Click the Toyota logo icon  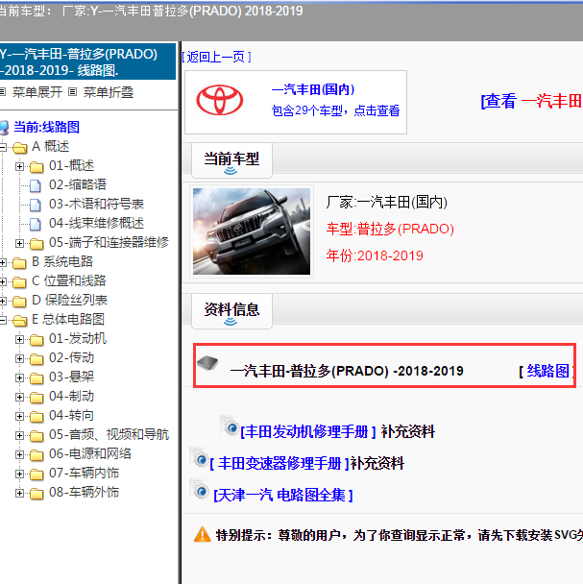tap(220, 100)
